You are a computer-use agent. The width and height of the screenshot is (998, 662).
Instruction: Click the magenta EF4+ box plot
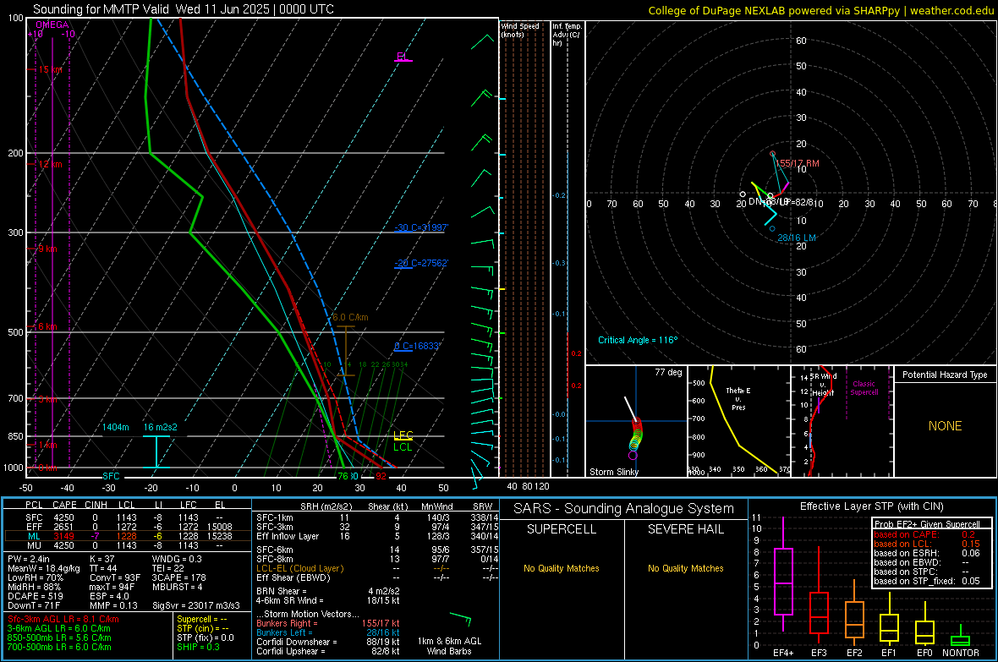(783, 581)
